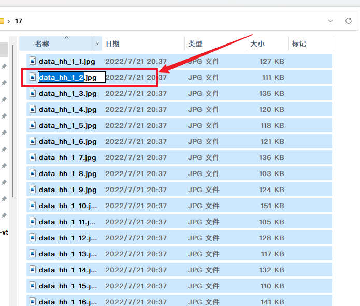Refresh the current folder view
The image size is (360, 306).
pos(349,21)
